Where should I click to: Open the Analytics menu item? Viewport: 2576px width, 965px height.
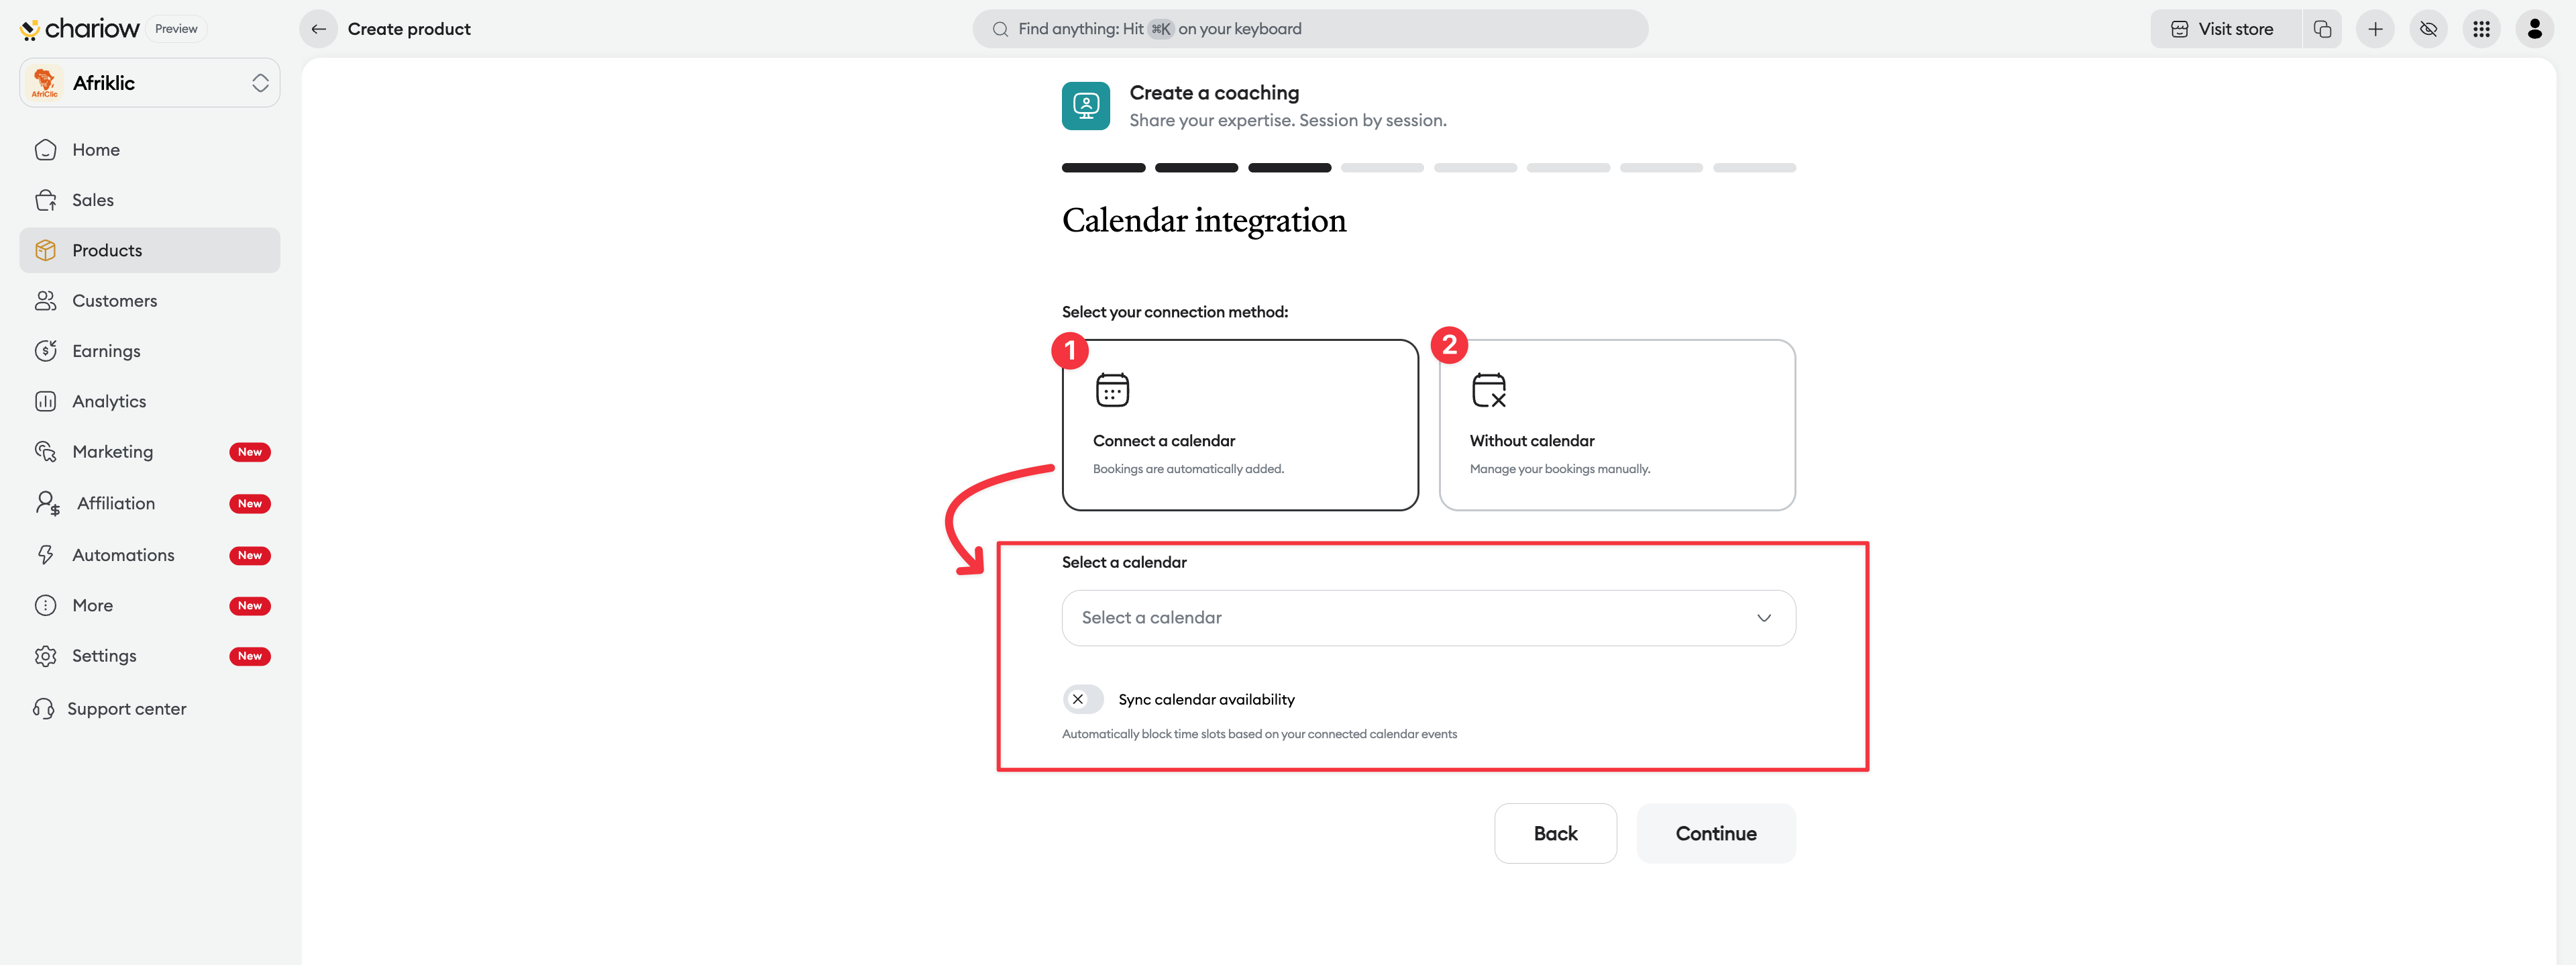point(109,401)
